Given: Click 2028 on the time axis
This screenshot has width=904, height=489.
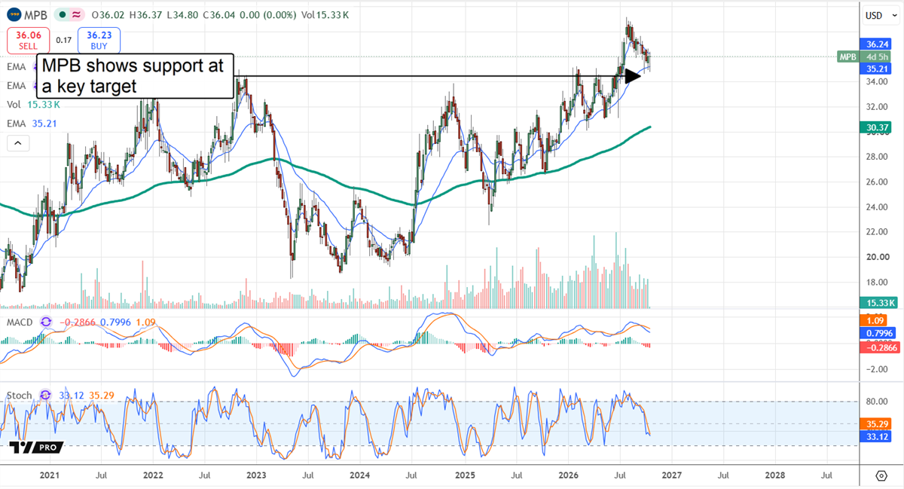Looking at the screenshot, I should coord(774,475).
